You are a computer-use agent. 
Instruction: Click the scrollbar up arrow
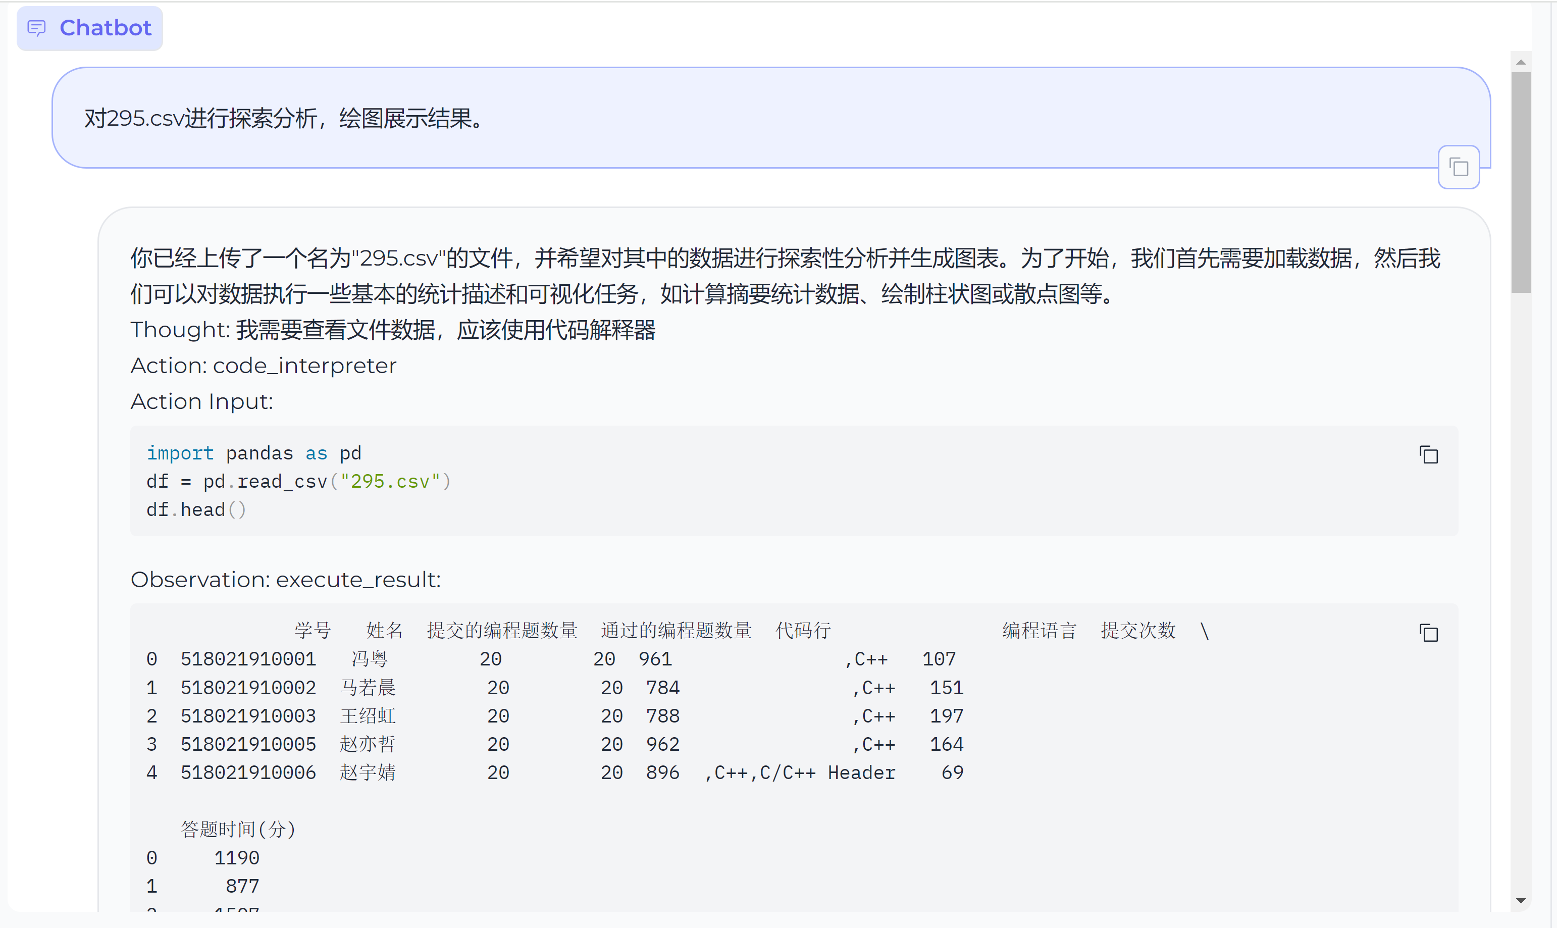pyautogui.click(x=1521, y=62)
